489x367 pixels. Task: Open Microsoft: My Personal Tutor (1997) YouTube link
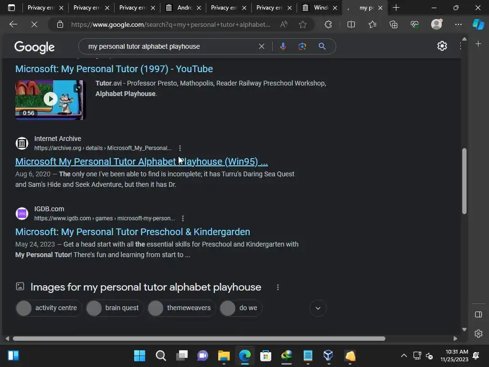tap(114, 69)
